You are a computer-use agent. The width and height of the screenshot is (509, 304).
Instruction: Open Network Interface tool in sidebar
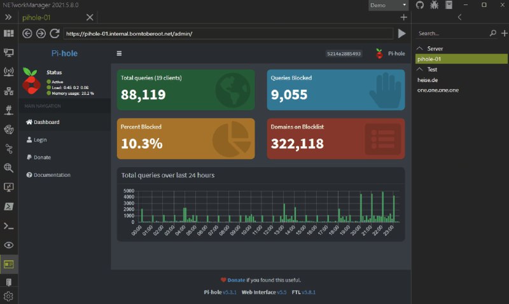[x=8, y=53]
